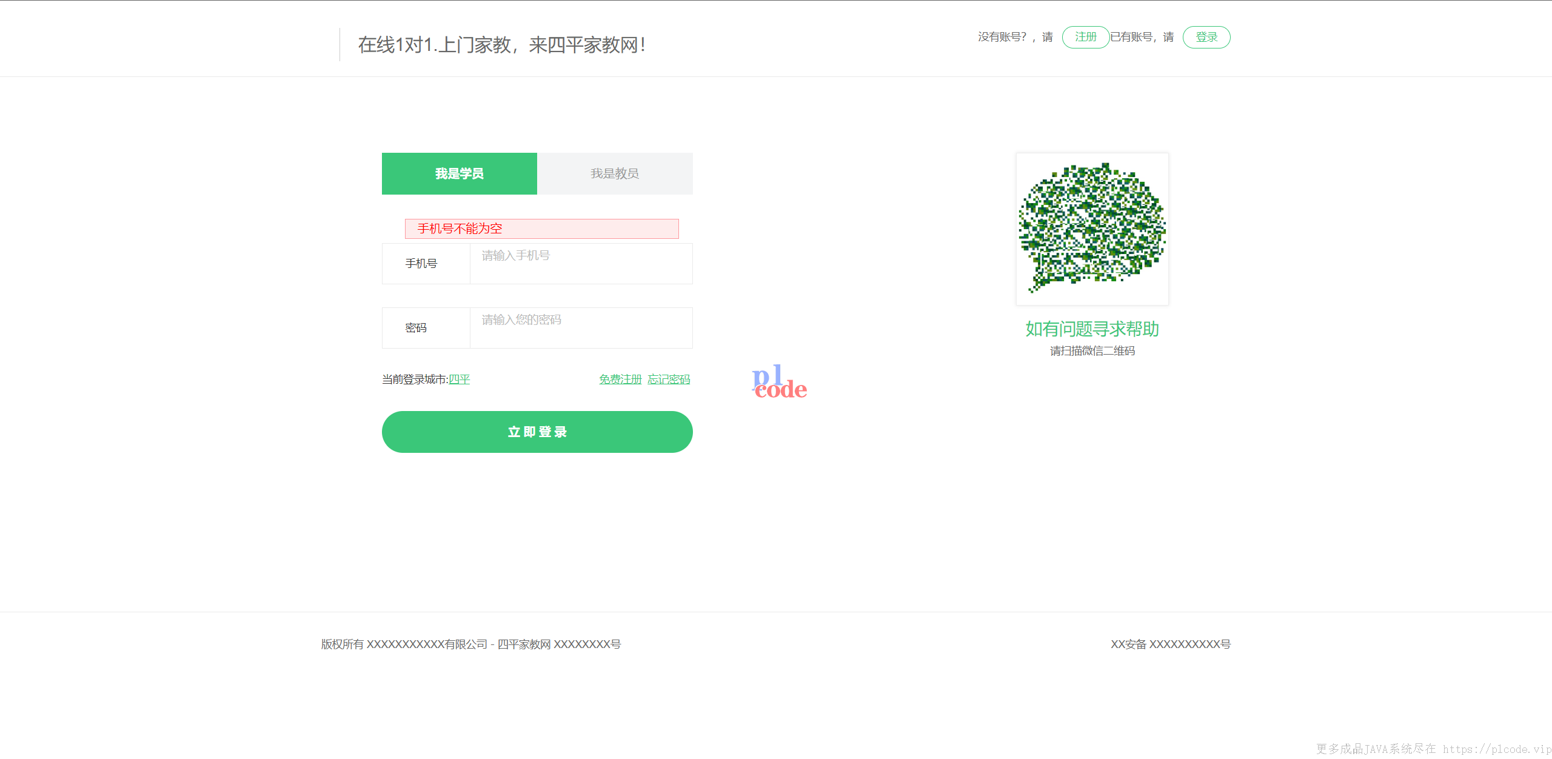This screenshot has height=759, width=1552.
Task: Click the 手机号不能为空 error message
Action: (541, 229)
